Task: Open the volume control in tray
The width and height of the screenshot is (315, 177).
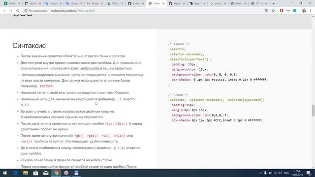Action: click(x=280, y=173)
